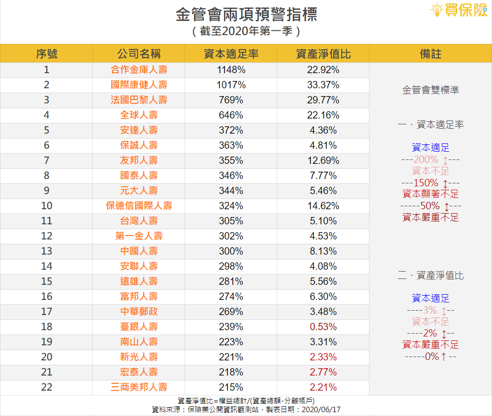Screen dimensions: 492x416
Task: Click company name 元大人壽
Action: click(x=139, y=191)
